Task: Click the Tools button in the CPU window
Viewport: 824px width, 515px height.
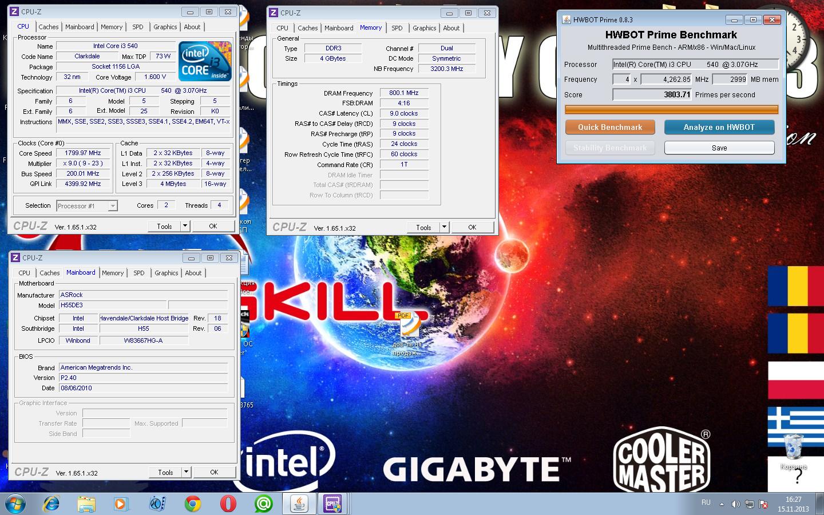Action: (x=165, y=226)
